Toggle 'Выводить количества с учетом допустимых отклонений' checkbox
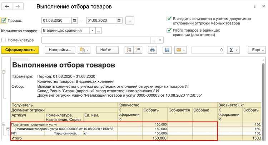This screenshot has height=145, width=268. pyautogui.click(x=169, y=19)
